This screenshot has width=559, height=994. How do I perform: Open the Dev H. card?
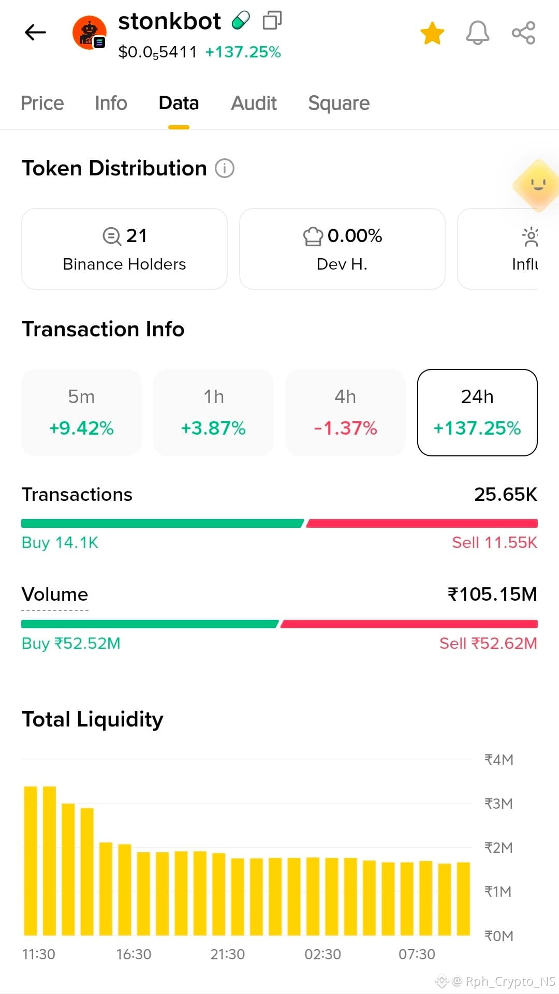pyautogui.click(x=342, y=249)
